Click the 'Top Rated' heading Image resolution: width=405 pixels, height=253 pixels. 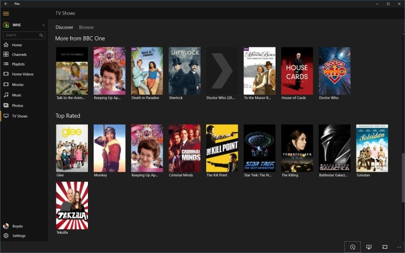[68, 116]
